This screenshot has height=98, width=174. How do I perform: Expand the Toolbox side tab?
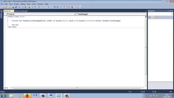(x=1, y=14)
